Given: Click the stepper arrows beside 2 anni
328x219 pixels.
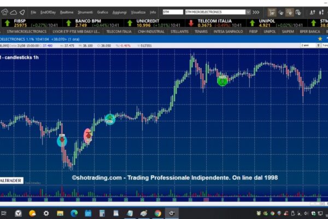Looking at the screenshot, I should [x=318, y=45].
